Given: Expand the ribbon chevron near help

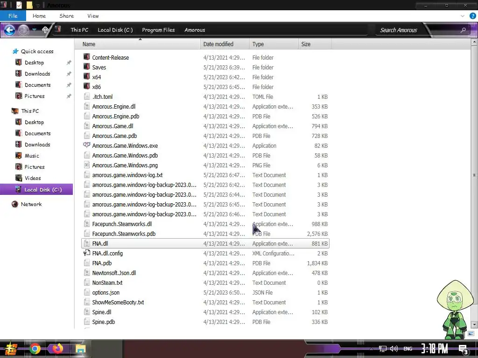Looking at the screenshot, I should [x=463, y=16].
